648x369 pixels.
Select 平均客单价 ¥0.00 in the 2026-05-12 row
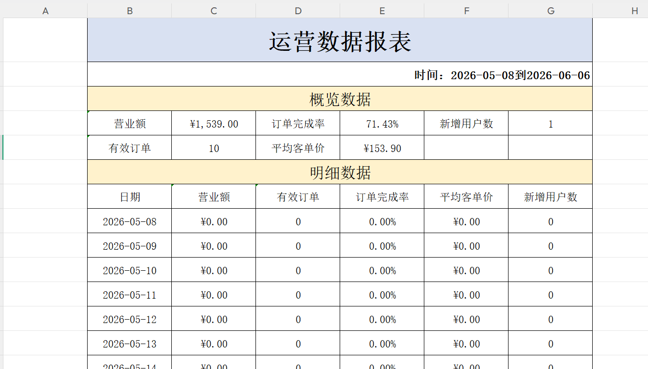tap(466, 319)
